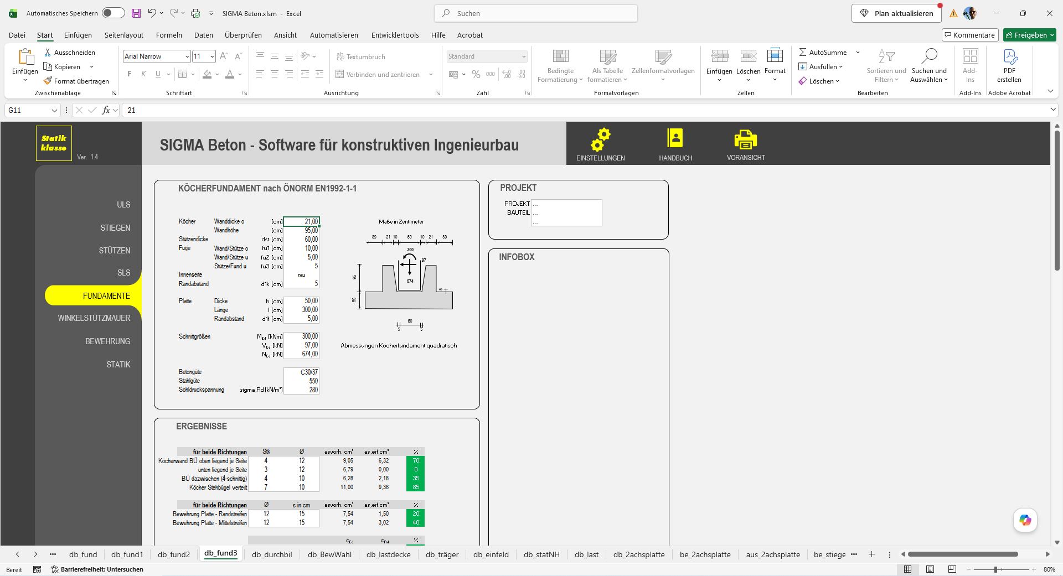Select the Wandhöhe 95,00 cell

pyautogui.click(x=301, y=230)
